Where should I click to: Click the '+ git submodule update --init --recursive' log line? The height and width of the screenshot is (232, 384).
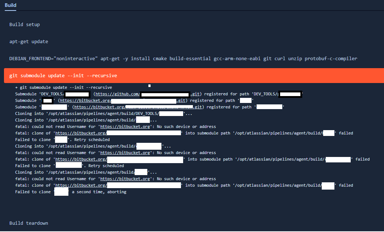(x=64, y=88)
